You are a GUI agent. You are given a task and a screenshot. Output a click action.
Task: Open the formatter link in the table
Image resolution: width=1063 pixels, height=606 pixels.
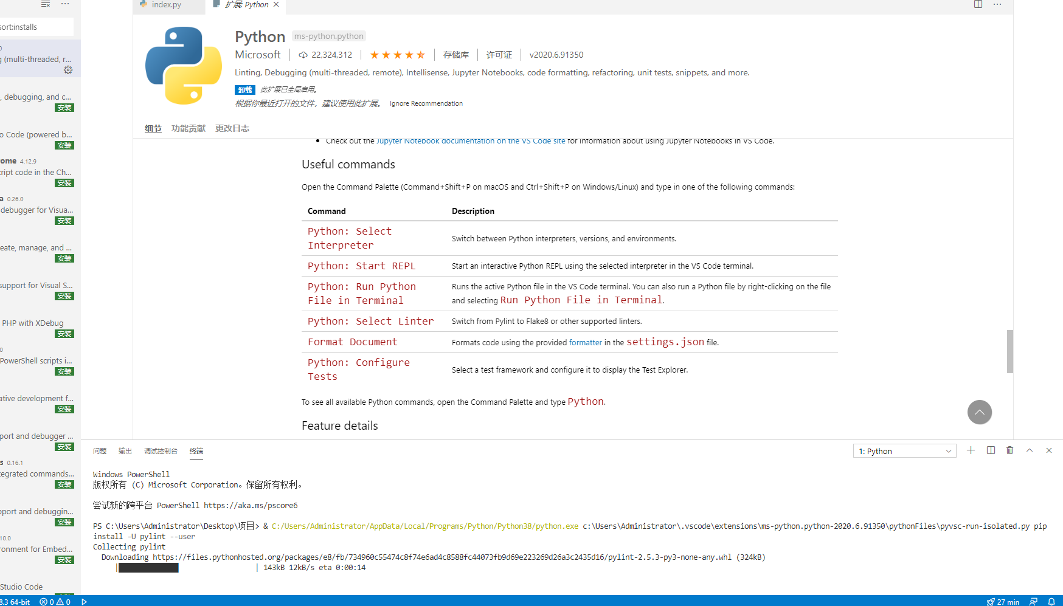tap(585, 343)
